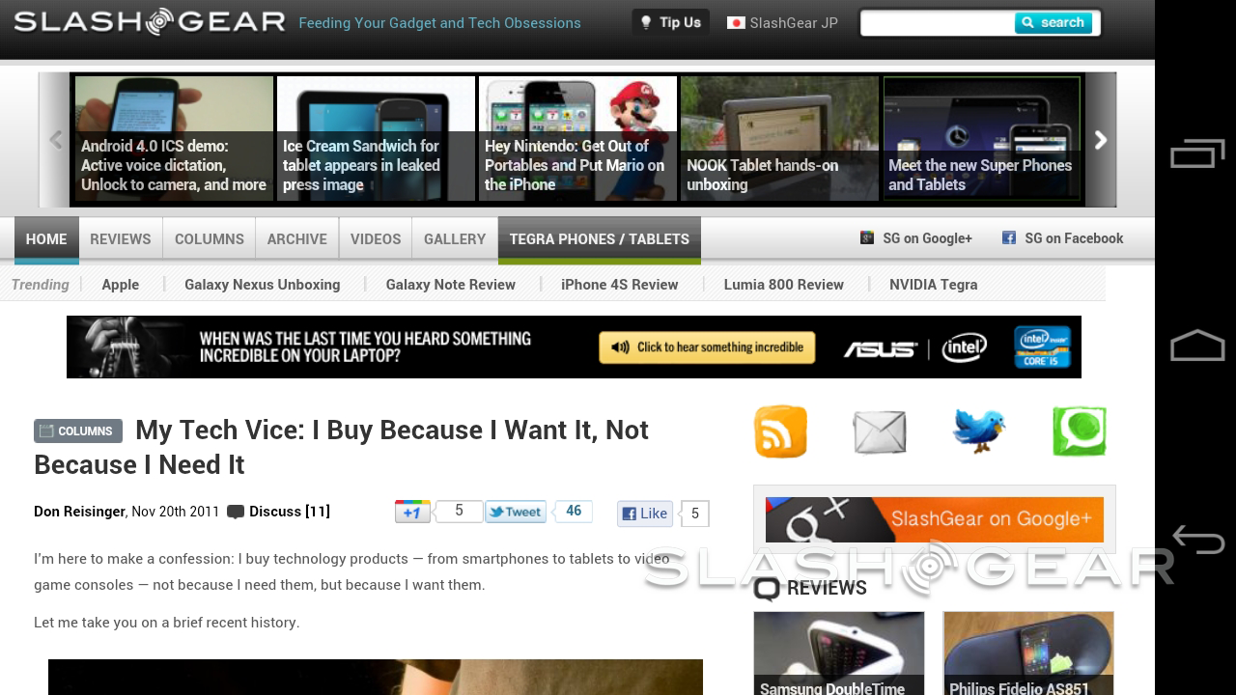Open Philips Fidelio AS851 review thumbnail

[x=1028, y=653]
